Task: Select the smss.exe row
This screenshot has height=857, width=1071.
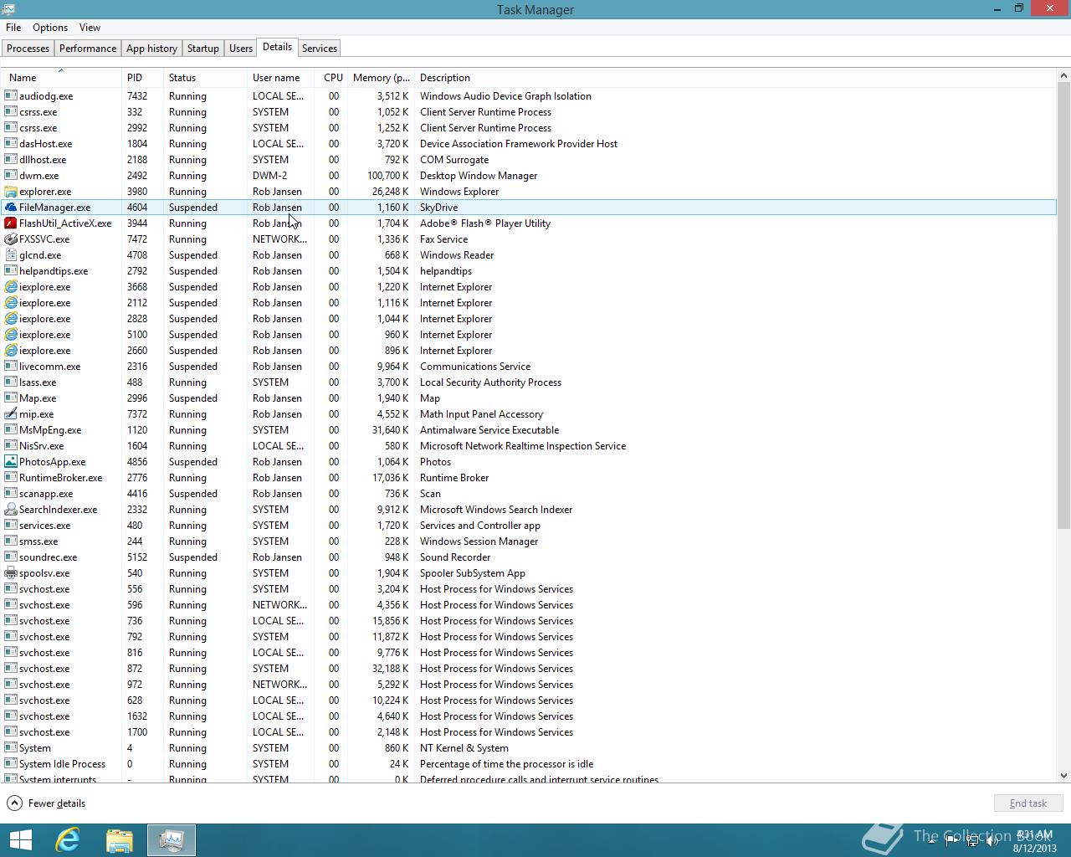Action: [529, 541]
